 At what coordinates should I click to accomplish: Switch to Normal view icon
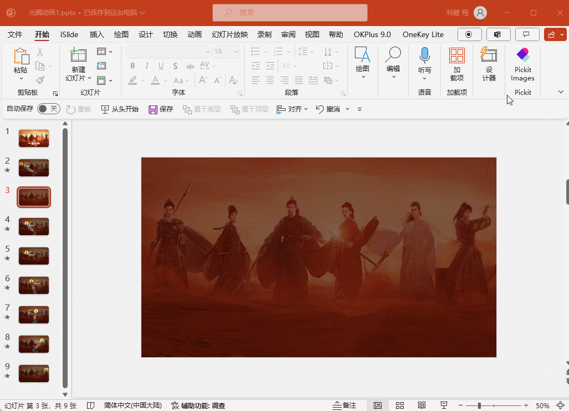click(x=378, y=405)
